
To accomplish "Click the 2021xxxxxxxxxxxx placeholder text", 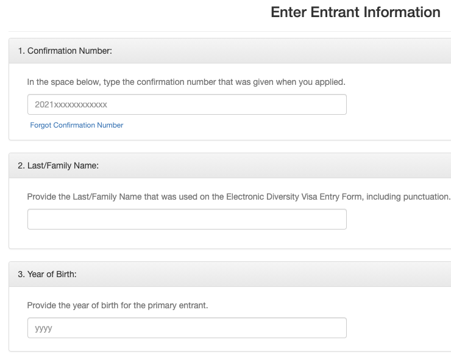I will pos(71,104).
